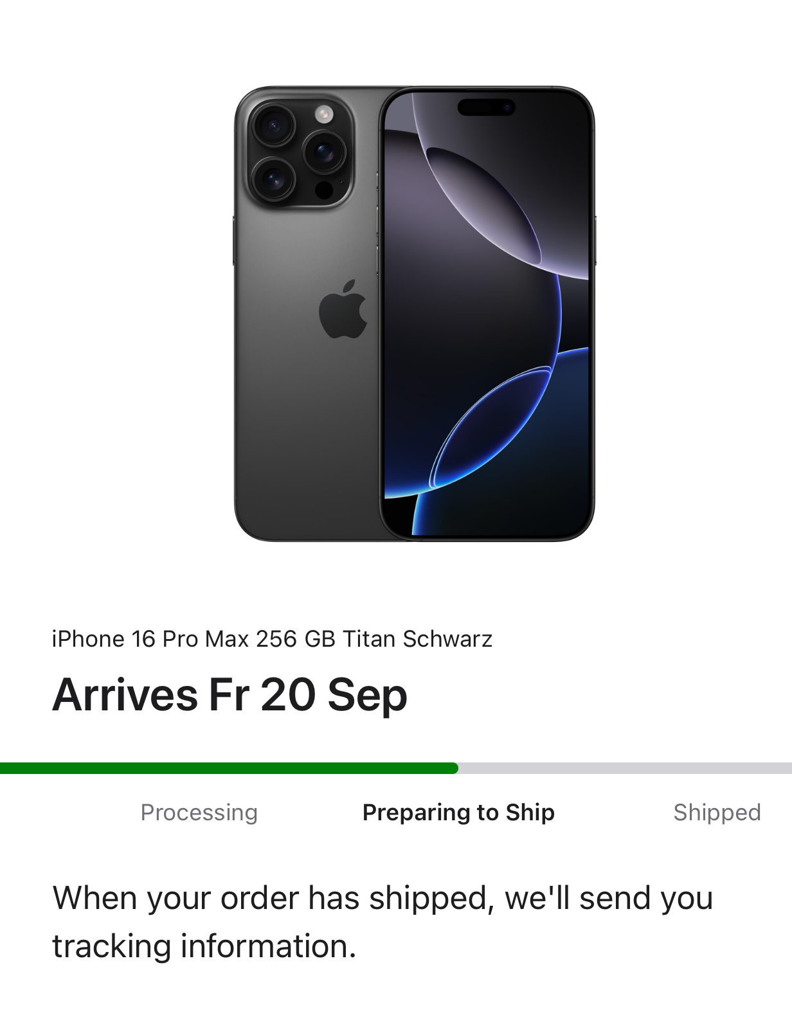The width and height of the screenshot is (792, 1026).
Task: Click the LiDAR sensor below the right lens
Action: coord(324,190)
